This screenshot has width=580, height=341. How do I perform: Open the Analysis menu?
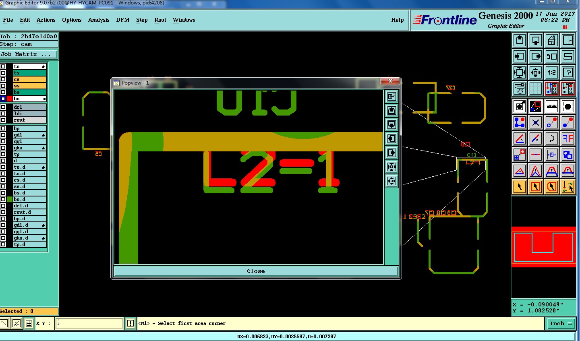[99, 20]
